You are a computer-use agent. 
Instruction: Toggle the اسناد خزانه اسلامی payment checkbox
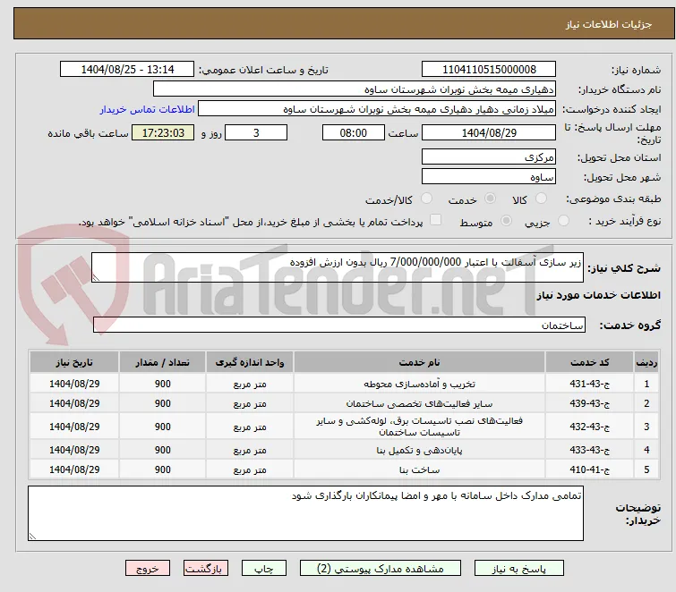tap(436, 220)
